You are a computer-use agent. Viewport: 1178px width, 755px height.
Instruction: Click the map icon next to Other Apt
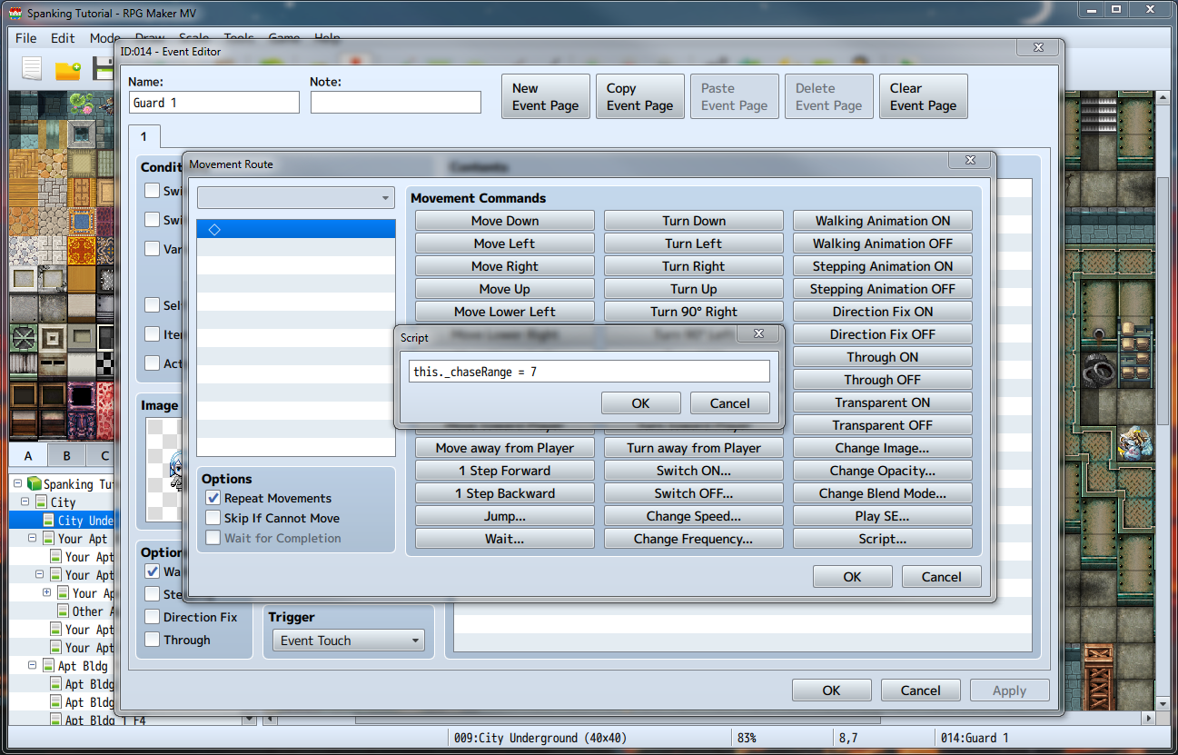64,611
